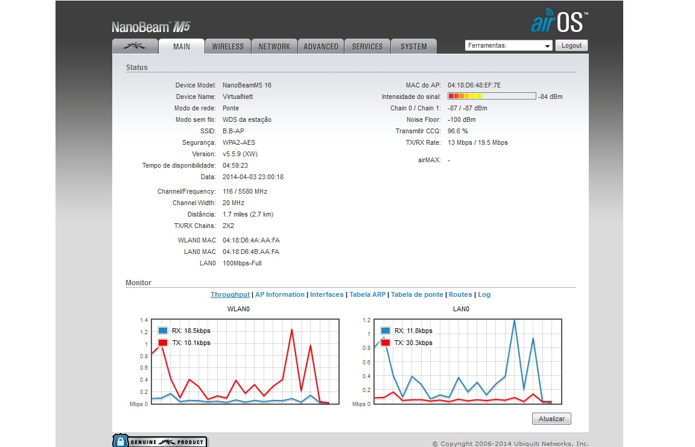Open the Tabela de ponte link
The height and width of the screenshot is (447, 695).
(417, 294)
